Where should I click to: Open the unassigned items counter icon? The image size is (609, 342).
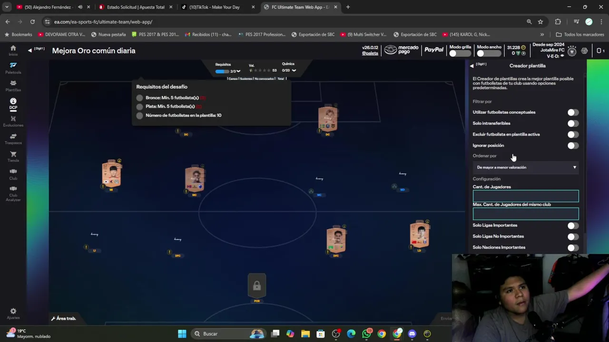[600, 51]
